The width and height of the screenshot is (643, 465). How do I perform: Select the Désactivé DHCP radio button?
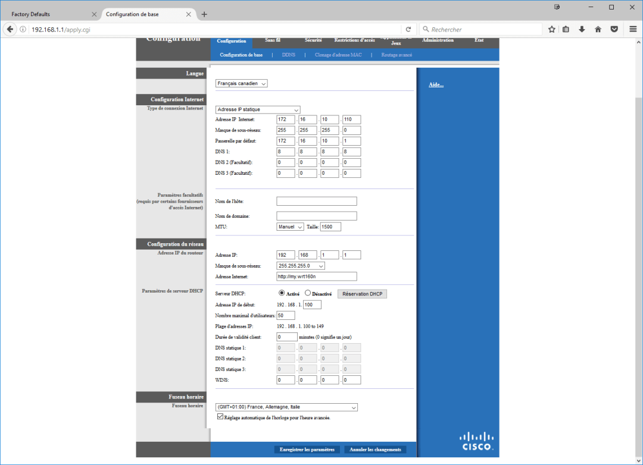pyautogui.click(x=308, y=293)
